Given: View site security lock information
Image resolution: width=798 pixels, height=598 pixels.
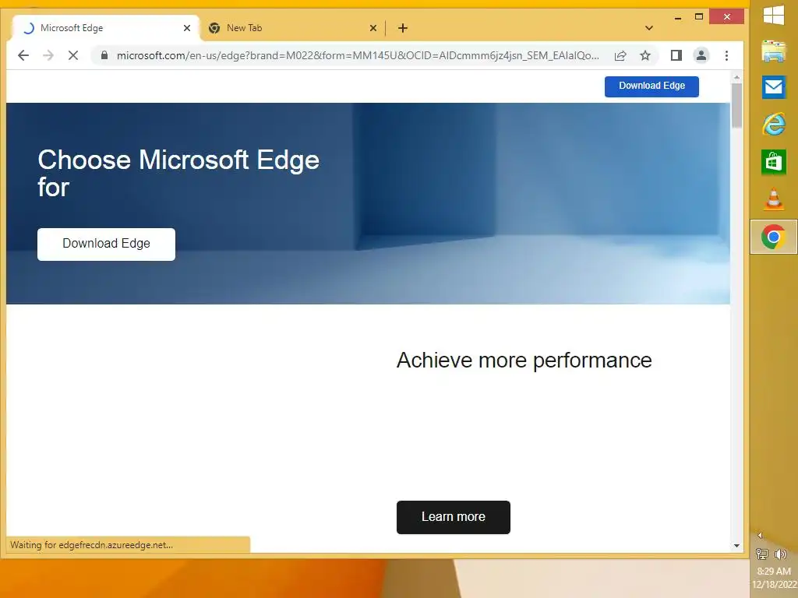Looking at the screenshot, I should click(x=104, y=55).
